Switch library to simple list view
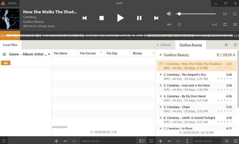The width and height of the screenshot is (239, 144). pos(151,141)
